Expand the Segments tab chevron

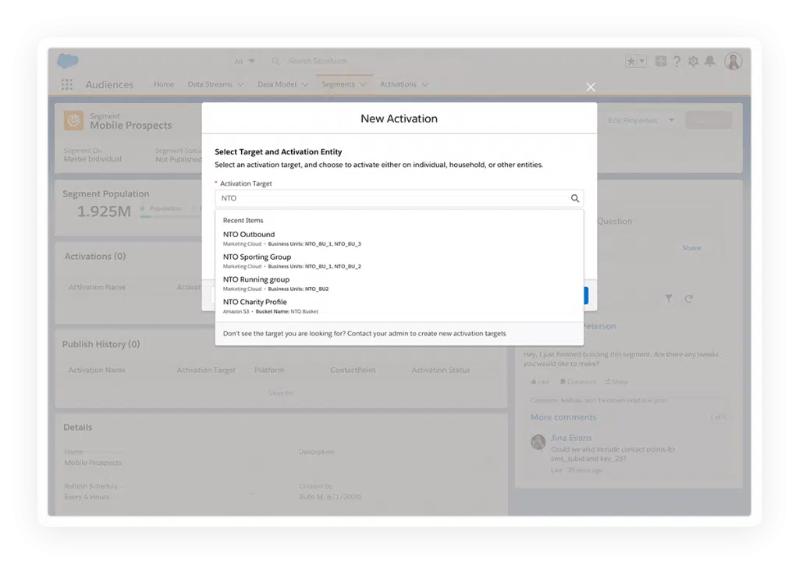pos(364,84)
